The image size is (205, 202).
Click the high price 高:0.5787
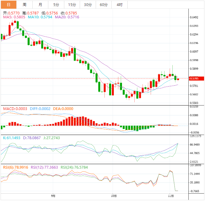pos(30,13)
